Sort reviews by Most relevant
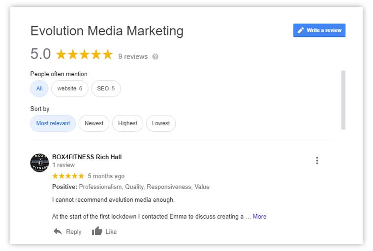Viewport: 373px width, 251px height. [x=53, y=123]
